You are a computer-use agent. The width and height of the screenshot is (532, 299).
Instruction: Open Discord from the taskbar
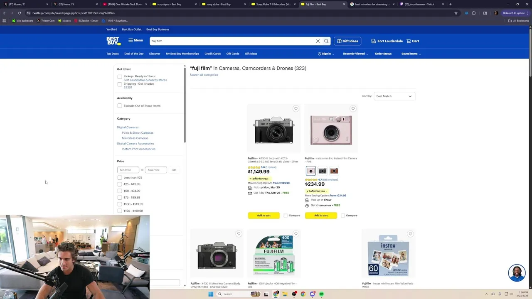point(312,294)
